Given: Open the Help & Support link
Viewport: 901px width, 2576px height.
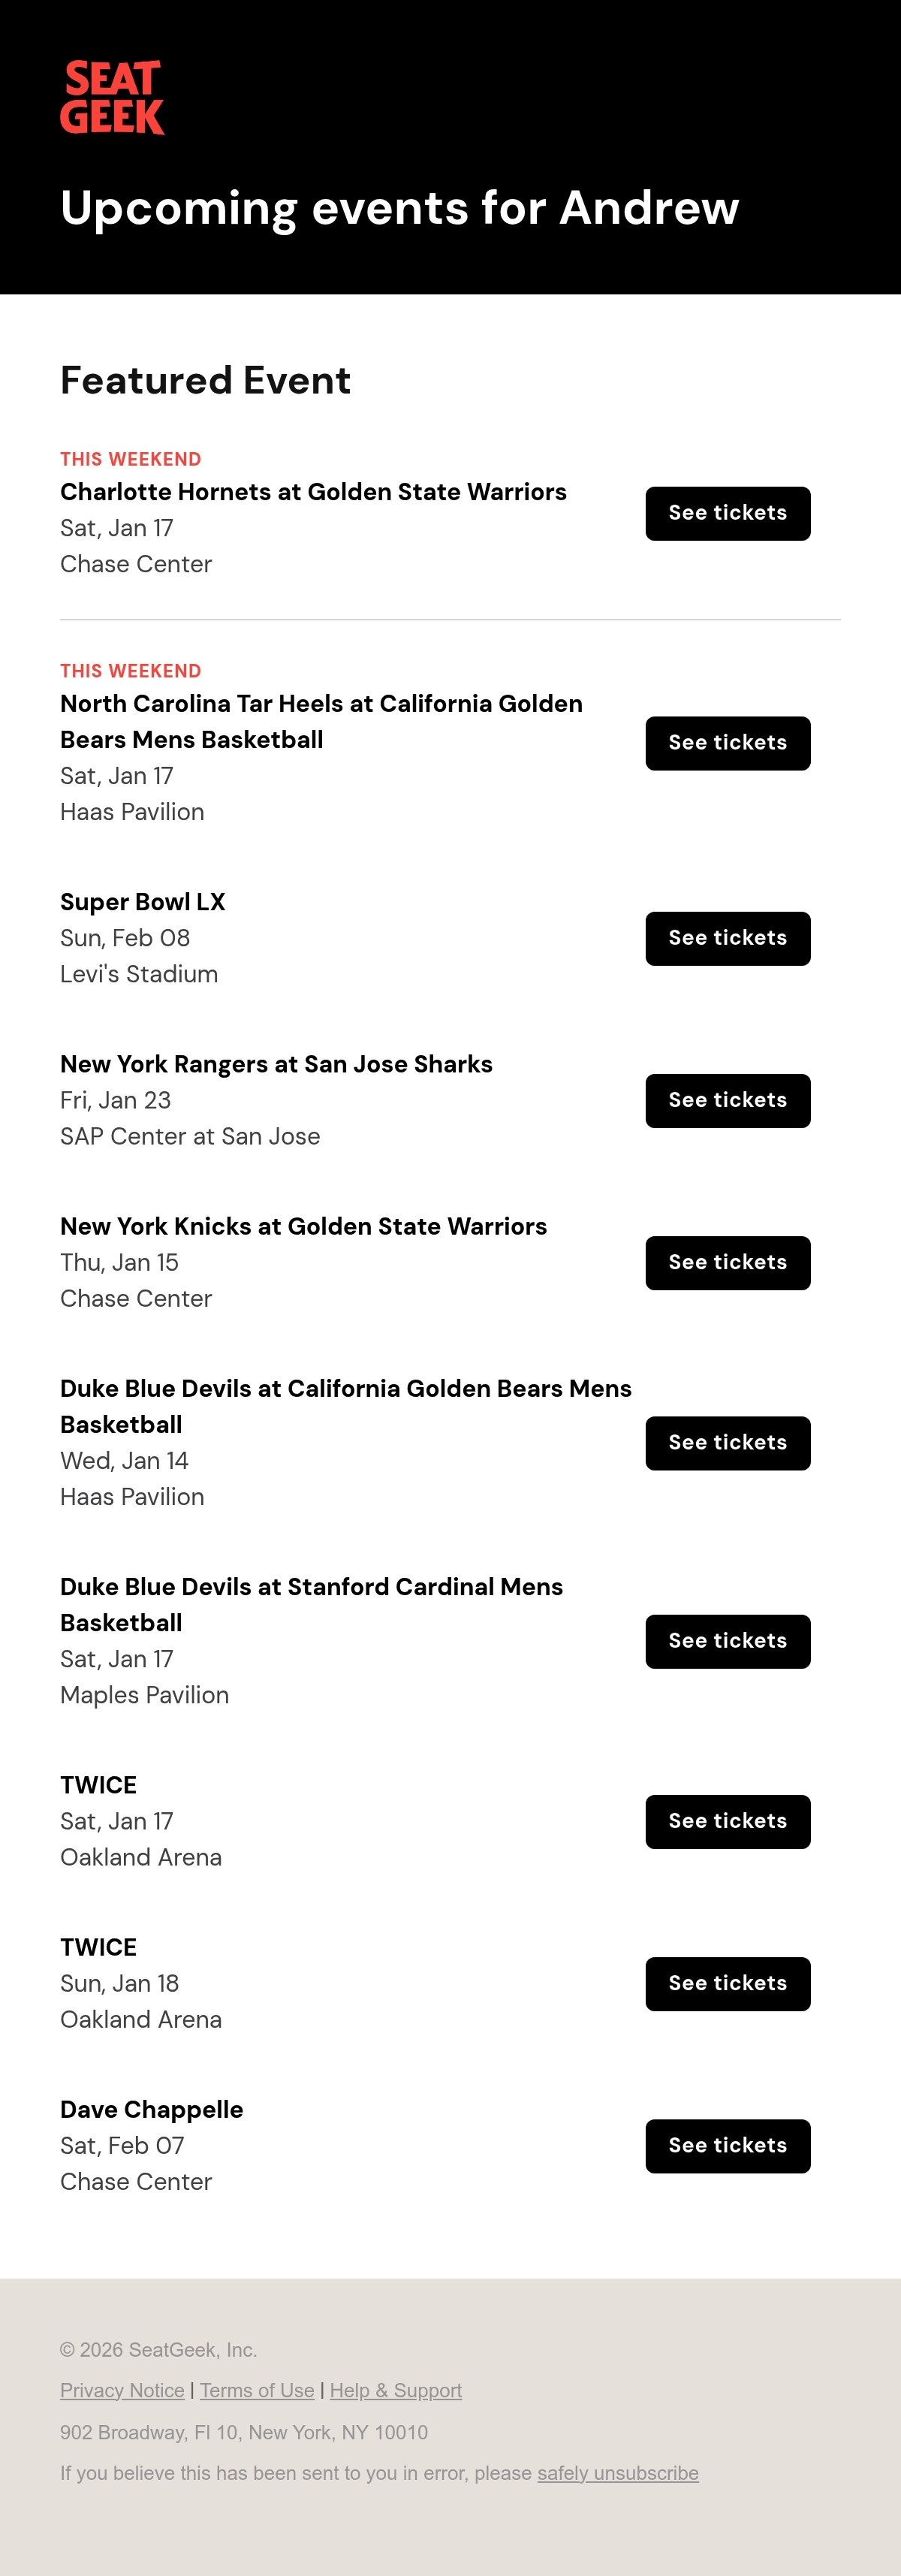Looking at the screenshot, I should 396,2390.
